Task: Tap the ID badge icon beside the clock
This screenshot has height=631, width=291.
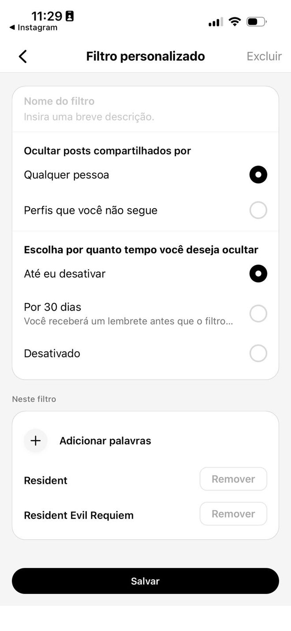Action: click(x=69, y=16)
